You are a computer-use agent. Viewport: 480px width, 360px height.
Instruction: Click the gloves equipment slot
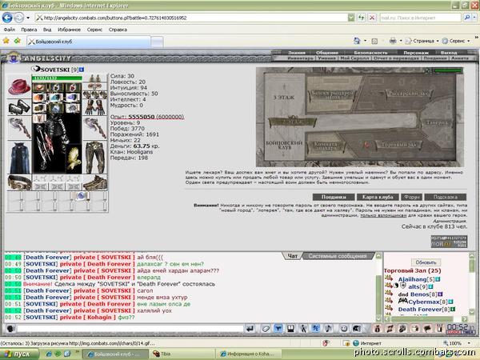(x=95, y=107)
